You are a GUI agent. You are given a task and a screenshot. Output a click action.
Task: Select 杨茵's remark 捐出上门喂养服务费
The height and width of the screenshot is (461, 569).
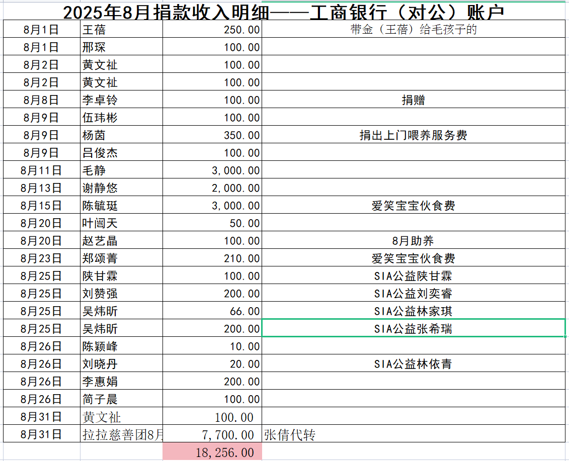pyautogui.click(x=414, y=135)
